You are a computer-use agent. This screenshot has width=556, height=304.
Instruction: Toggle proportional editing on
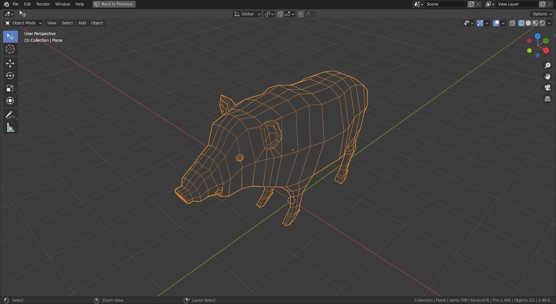click(301, 14)
